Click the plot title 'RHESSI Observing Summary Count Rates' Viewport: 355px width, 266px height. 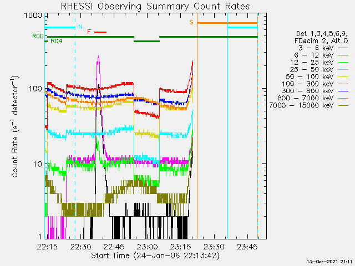pyautogui.click(x=155, y=6)
